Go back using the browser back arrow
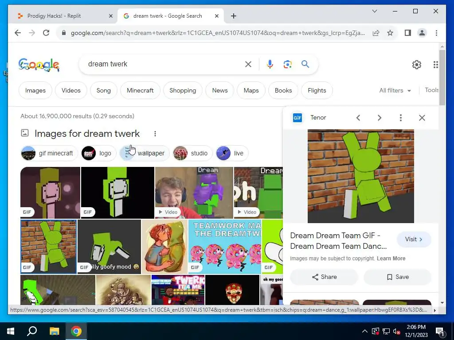 point(18,33)
